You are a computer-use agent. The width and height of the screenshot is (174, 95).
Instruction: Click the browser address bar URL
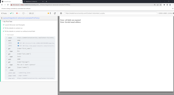point(45,5)
